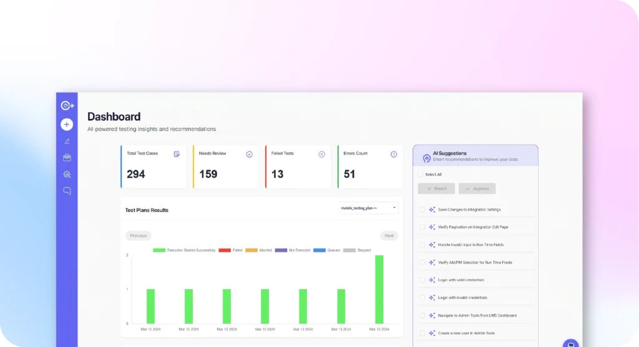Image resolution: width=639 pixels, height=347 pixels.
Task: Go to Next test plan results
Action: point(389,236)
